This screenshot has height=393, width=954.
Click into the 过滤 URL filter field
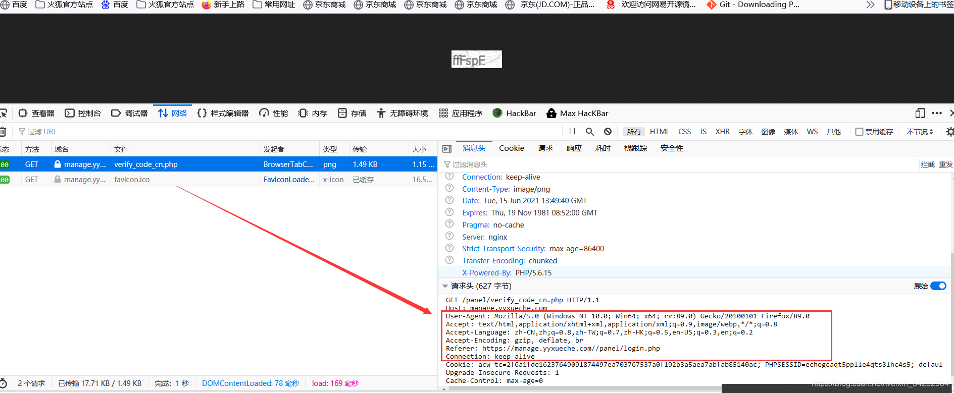pos(288,131)
